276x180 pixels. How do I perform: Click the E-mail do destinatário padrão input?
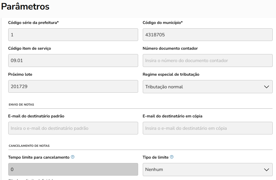73,128
